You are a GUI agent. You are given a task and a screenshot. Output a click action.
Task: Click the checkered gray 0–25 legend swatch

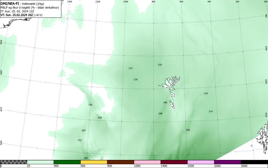pyautogui.click(x=13, y=162)
